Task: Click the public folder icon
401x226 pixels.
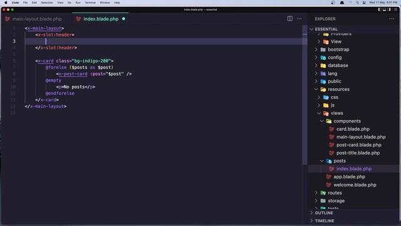Action: click(323, 81)
